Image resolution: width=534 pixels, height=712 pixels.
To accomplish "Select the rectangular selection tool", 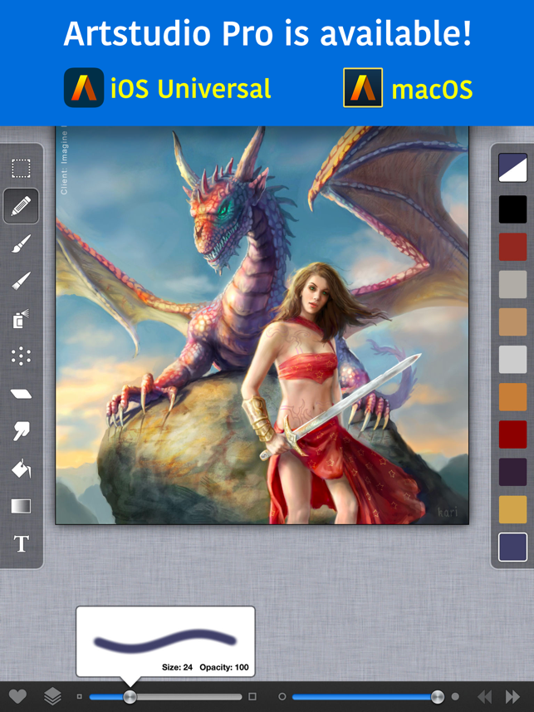I will (x=21, y=169).
